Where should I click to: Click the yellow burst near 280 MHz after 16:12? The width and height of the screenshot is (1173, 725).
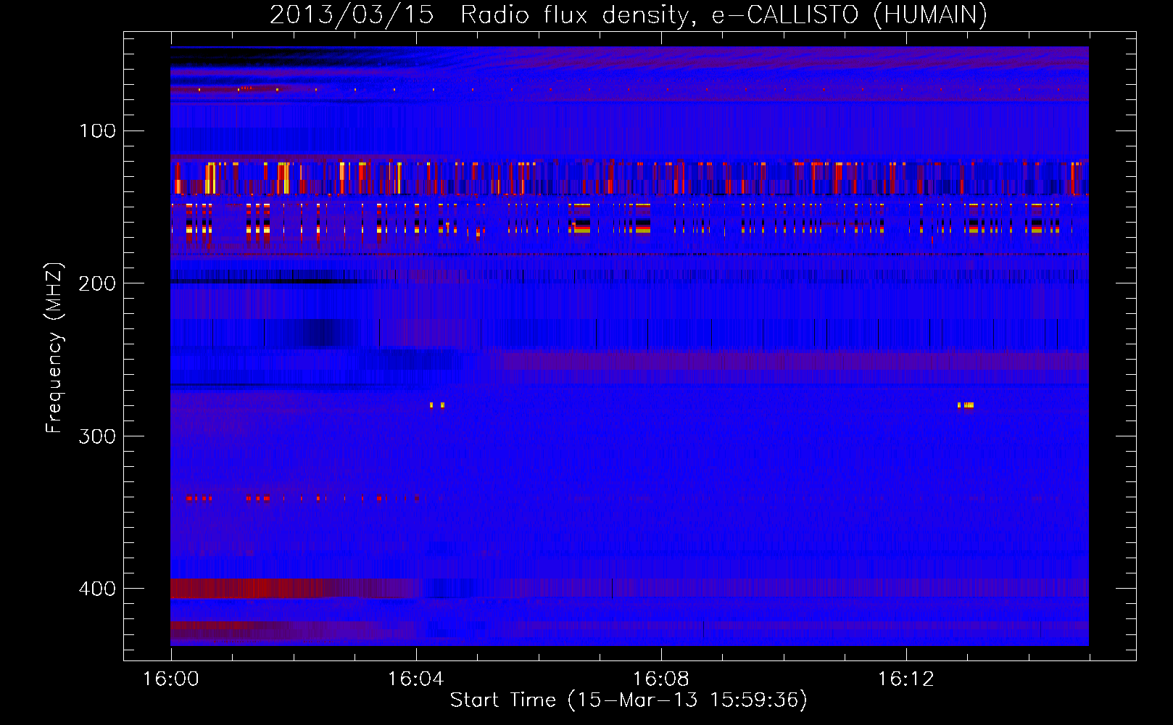pyautogui.click(x=966, y=405)
